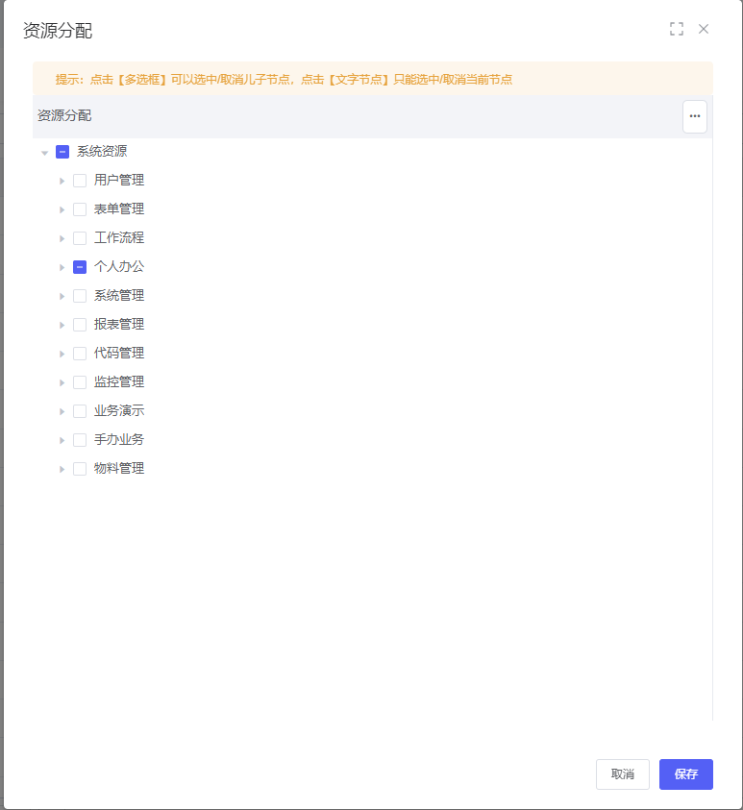Viewport: 743px width, 810px height.
Task: Select the 代码管理 text node
Action: [119, 354]
